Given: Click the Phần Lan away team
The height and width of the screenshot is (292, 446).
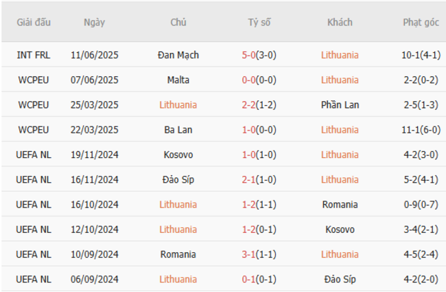Looking at the screenshot, I should click(x=340, y=105).
